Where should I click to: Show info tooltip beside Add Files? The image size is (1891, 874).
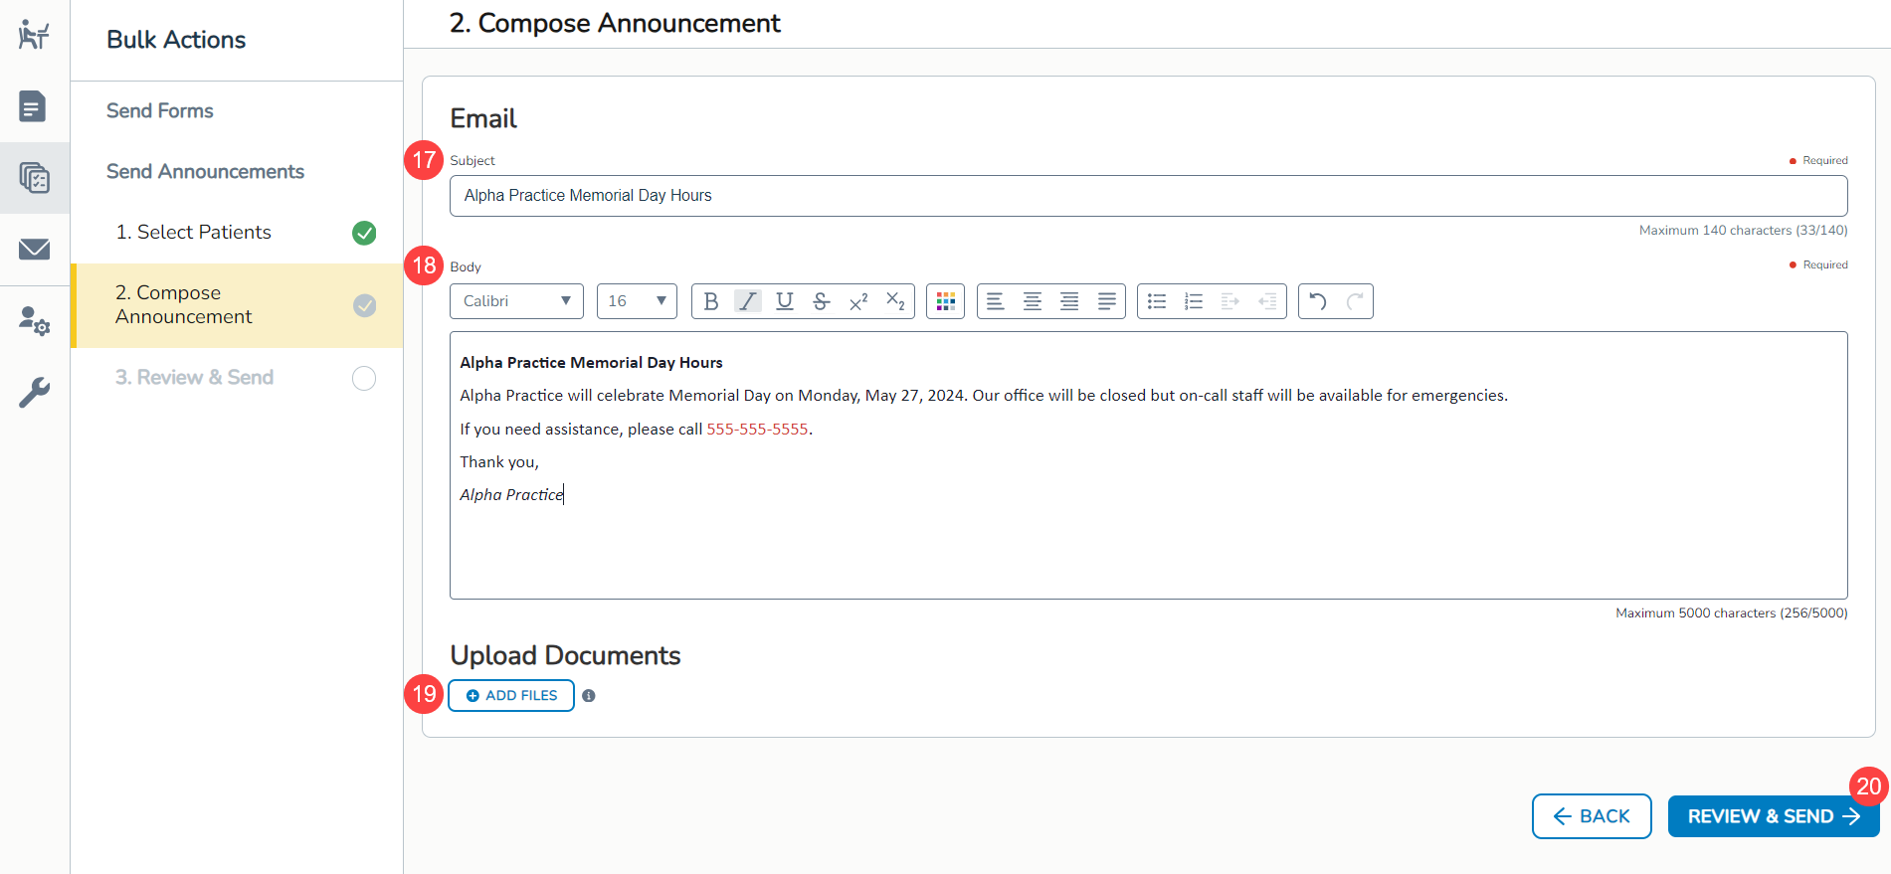point(589,696)
